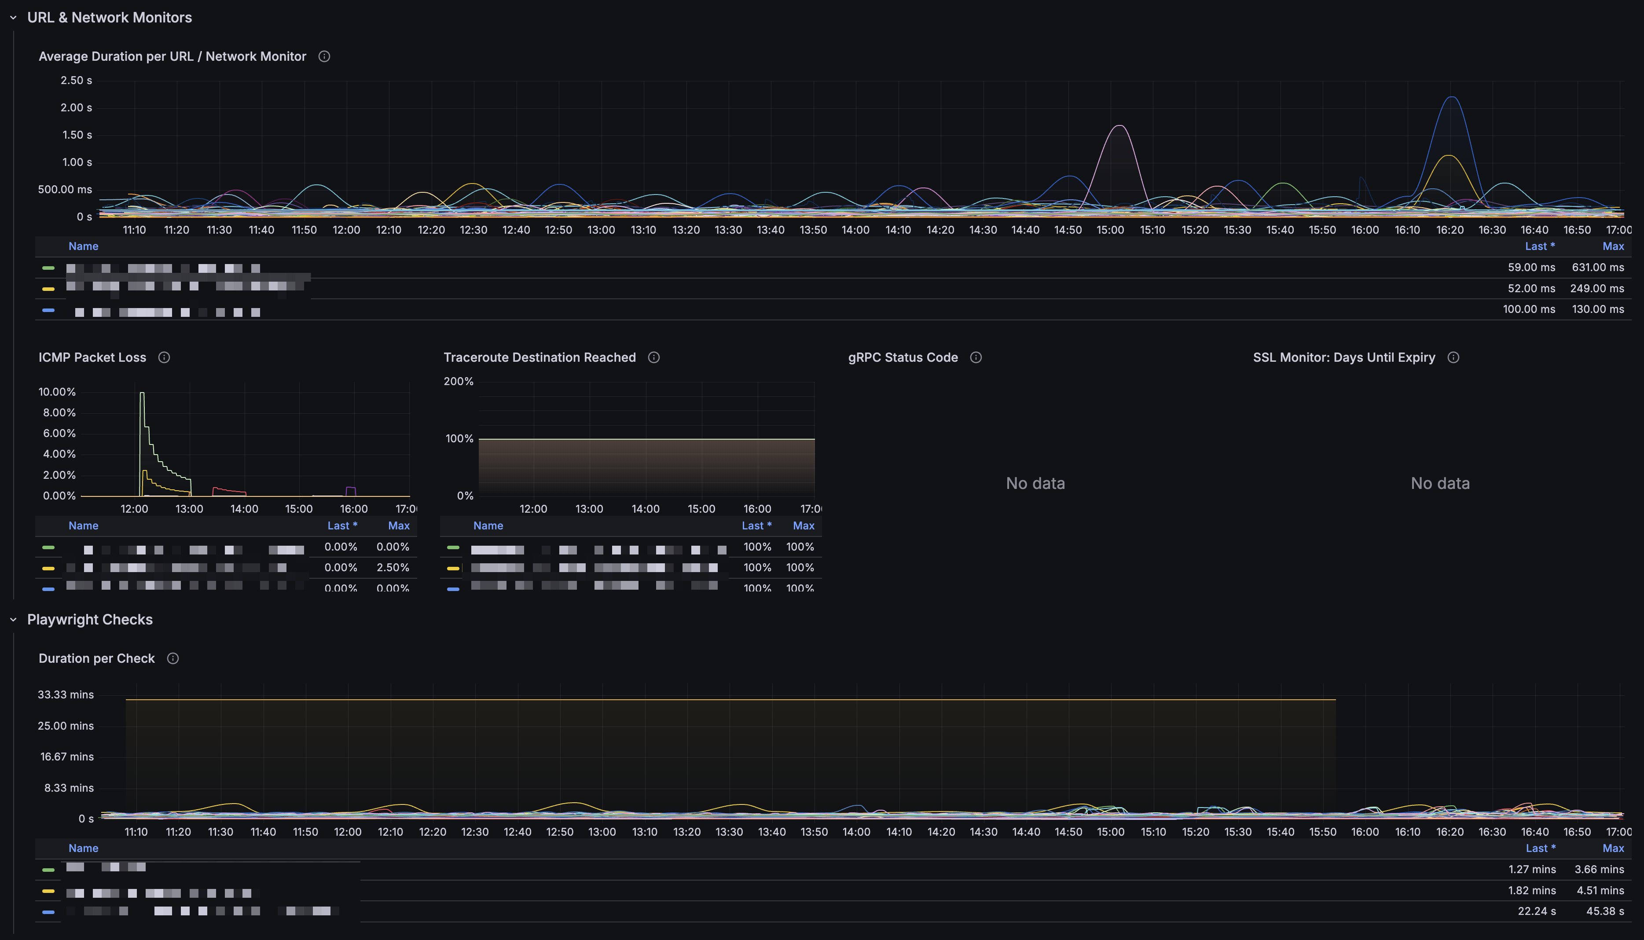Open SSL Monitor: Days Until Expiry title
The height and width of the screenshot is (940, 1644).
(x=1344, y=358)
